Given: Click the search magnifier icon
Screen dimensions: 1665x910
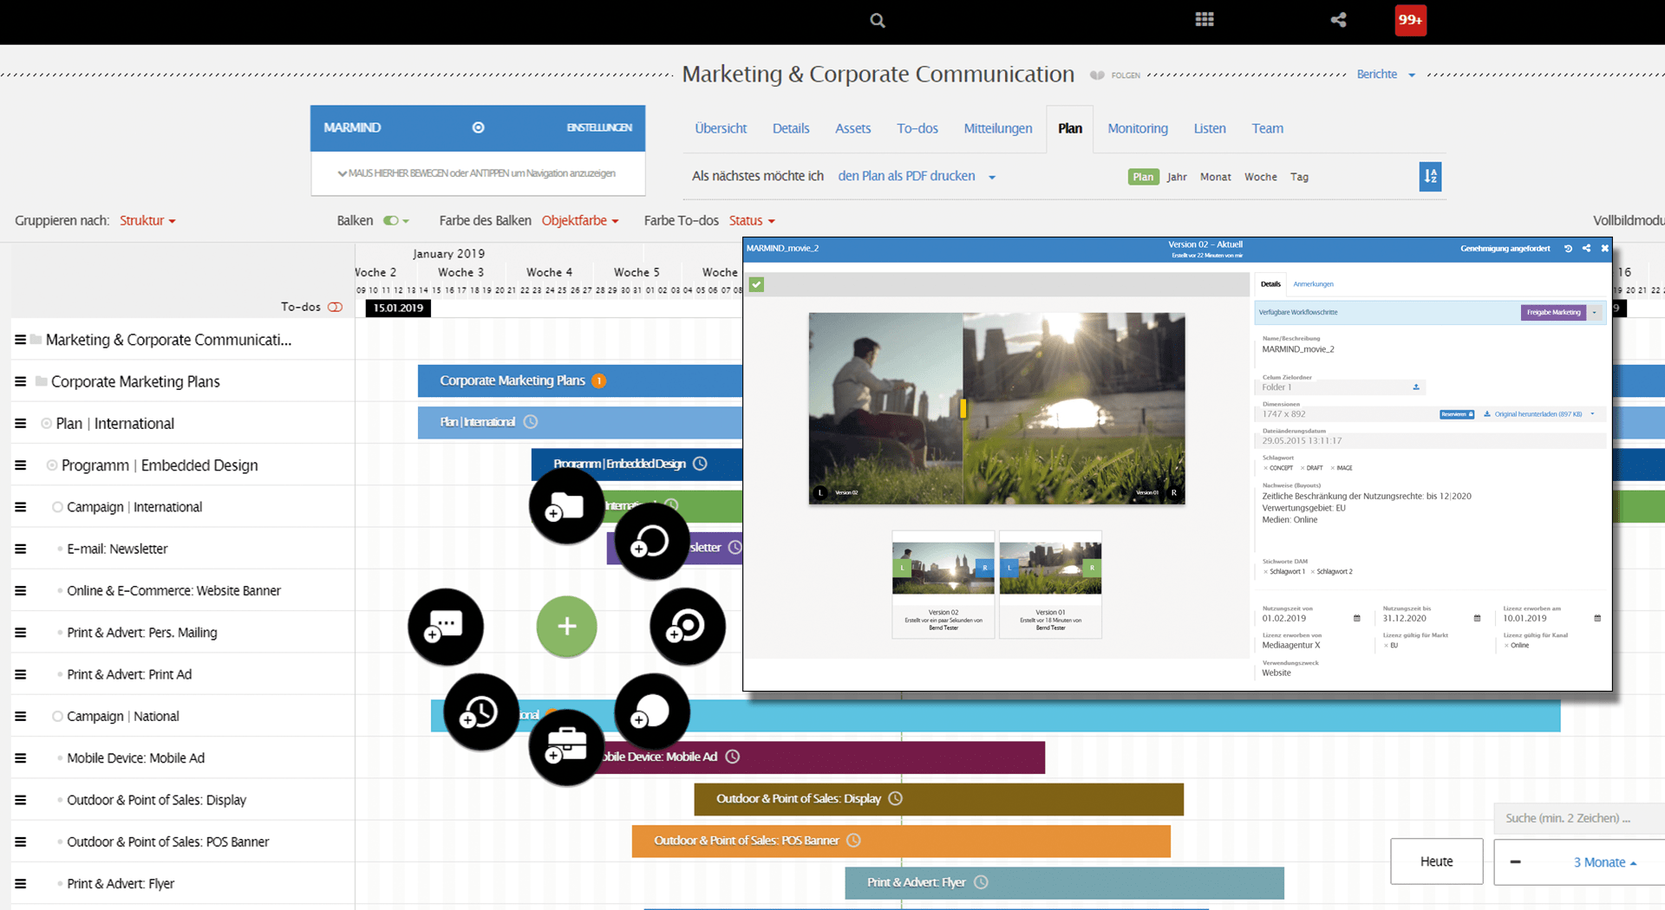Looking at the screenshot, I should click(878, 20).
